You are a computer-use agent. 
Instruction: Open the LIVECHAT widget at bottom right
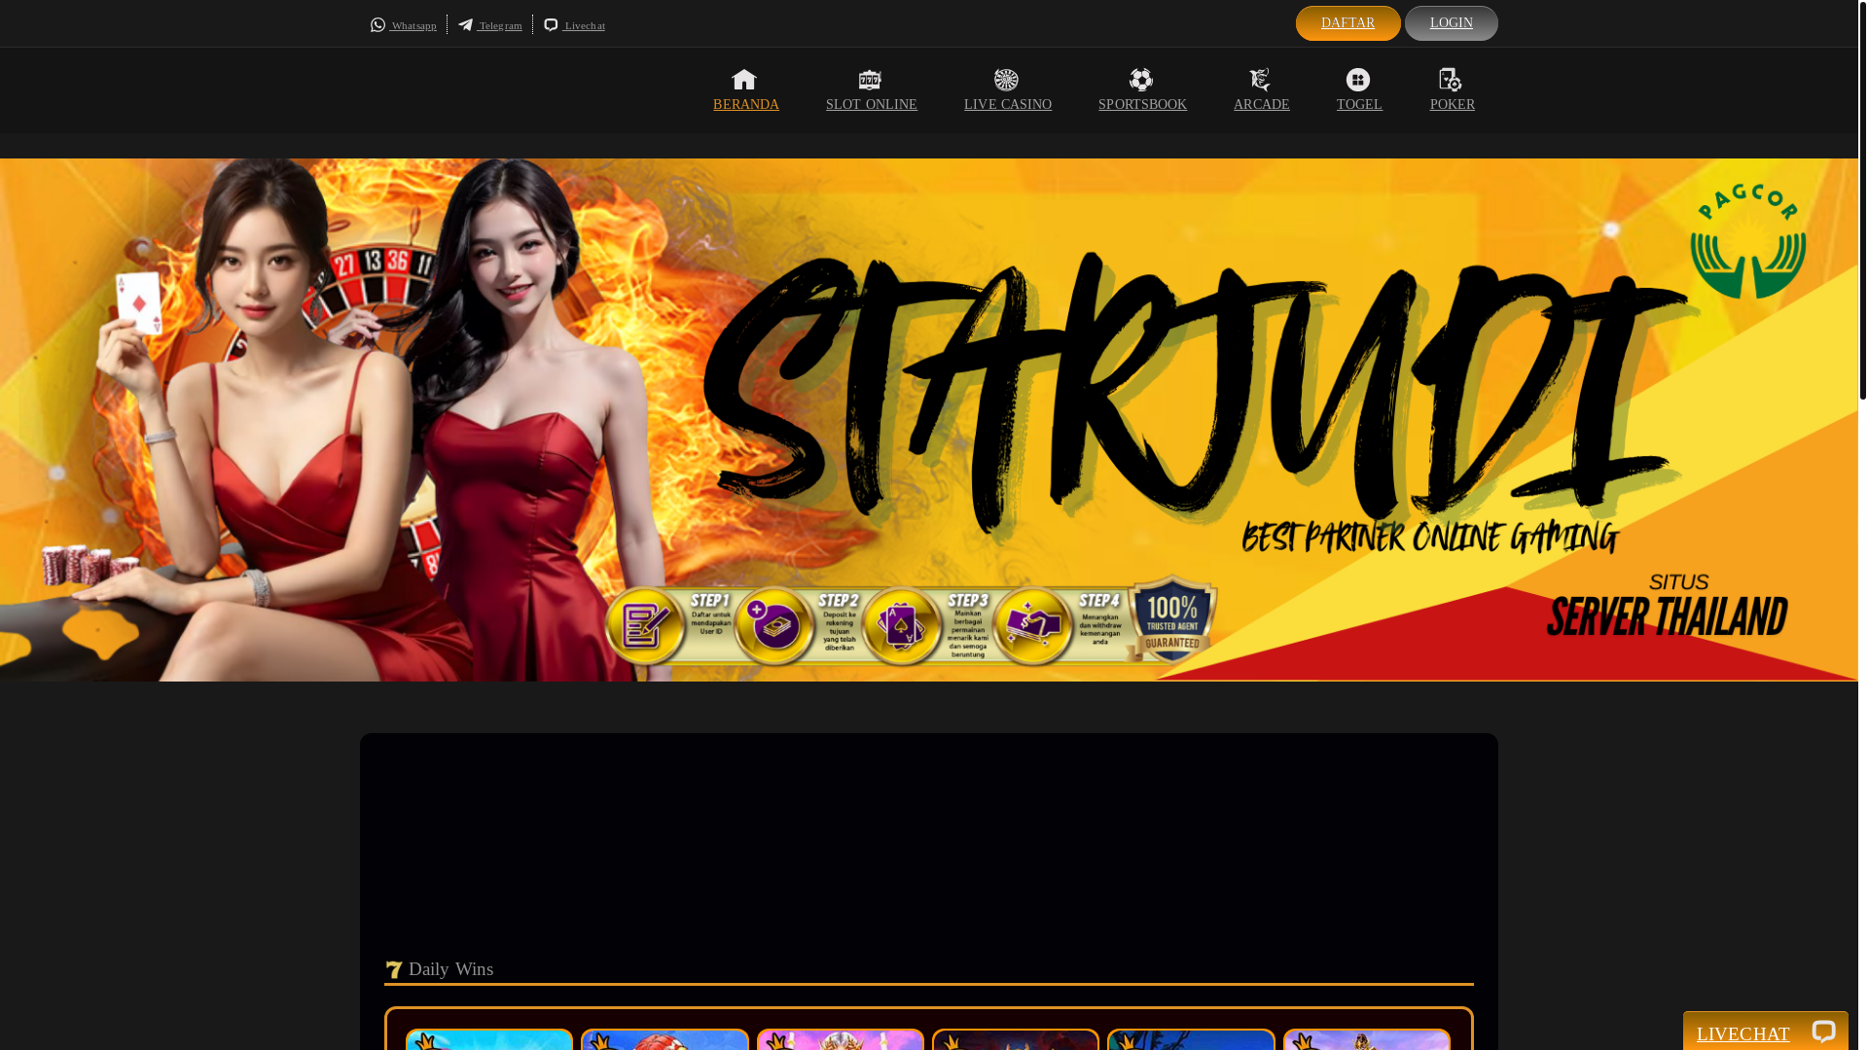(1766, 1032)
